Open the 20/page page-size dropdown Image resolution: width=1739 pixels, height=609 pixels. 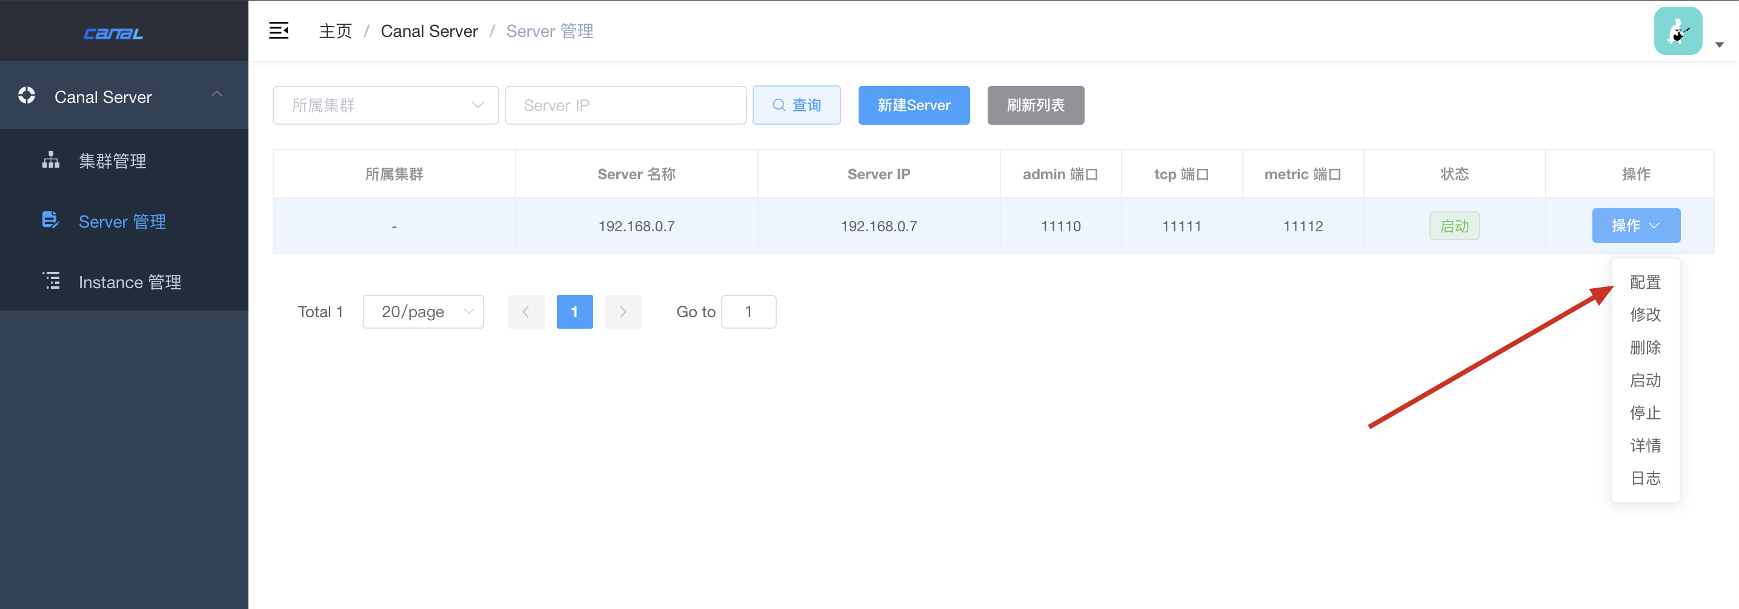tap(424, 312)
